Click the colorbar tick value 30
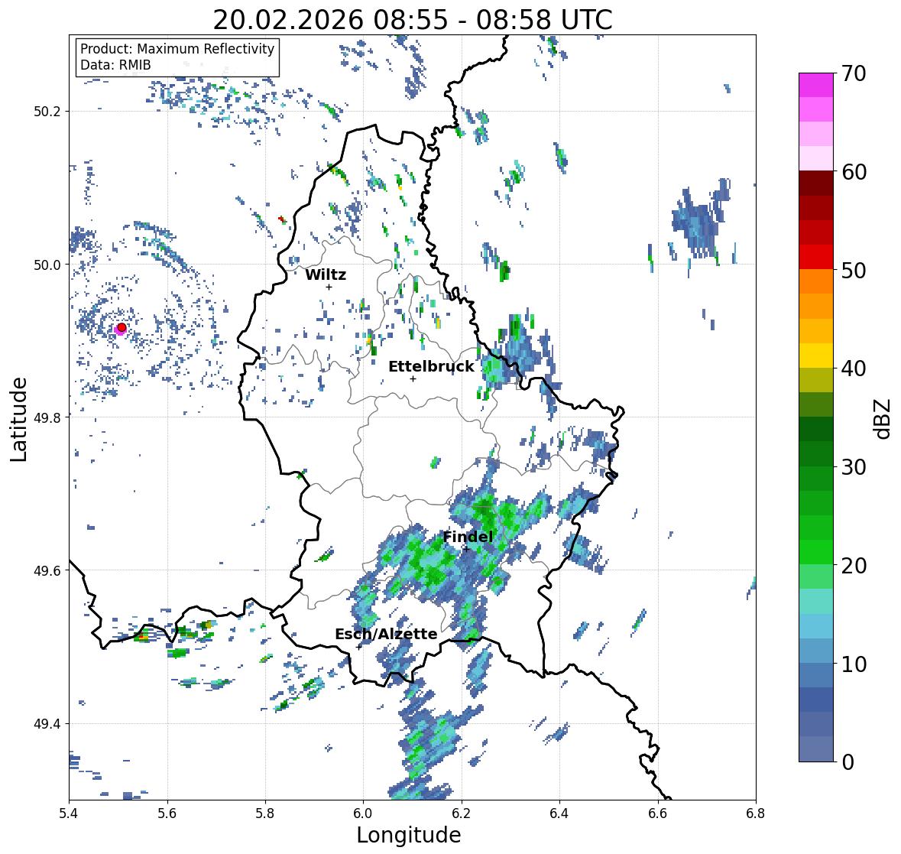The width and height of the screenshot is (901, 854). pyautogui.click(x=854, y=467)
